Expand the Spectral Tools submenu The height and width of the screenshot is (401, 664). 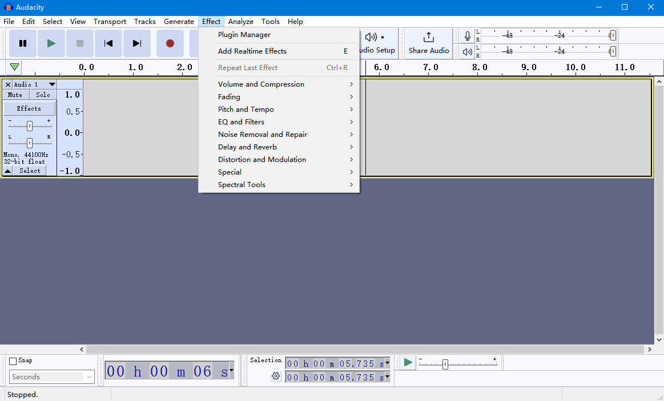point(279,184)
